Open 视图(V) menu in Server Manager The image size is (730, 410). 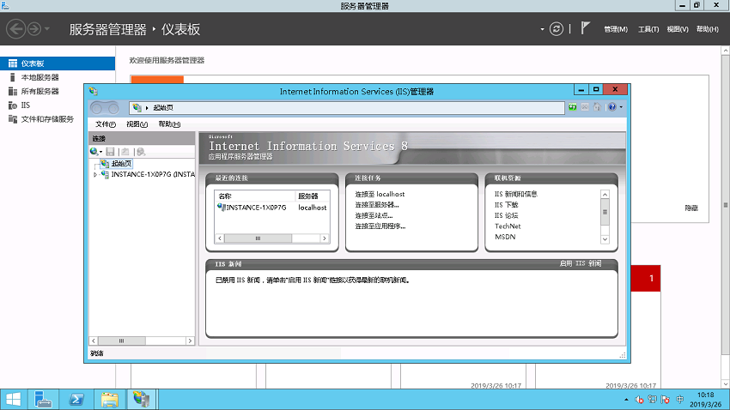coord(678,29)
